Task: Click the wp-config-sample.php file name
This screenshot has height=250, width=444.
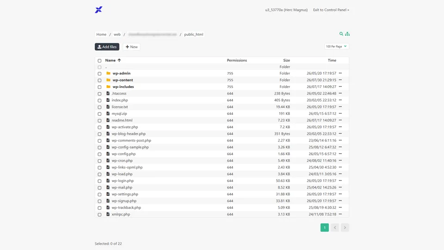Action: [130, 147]
